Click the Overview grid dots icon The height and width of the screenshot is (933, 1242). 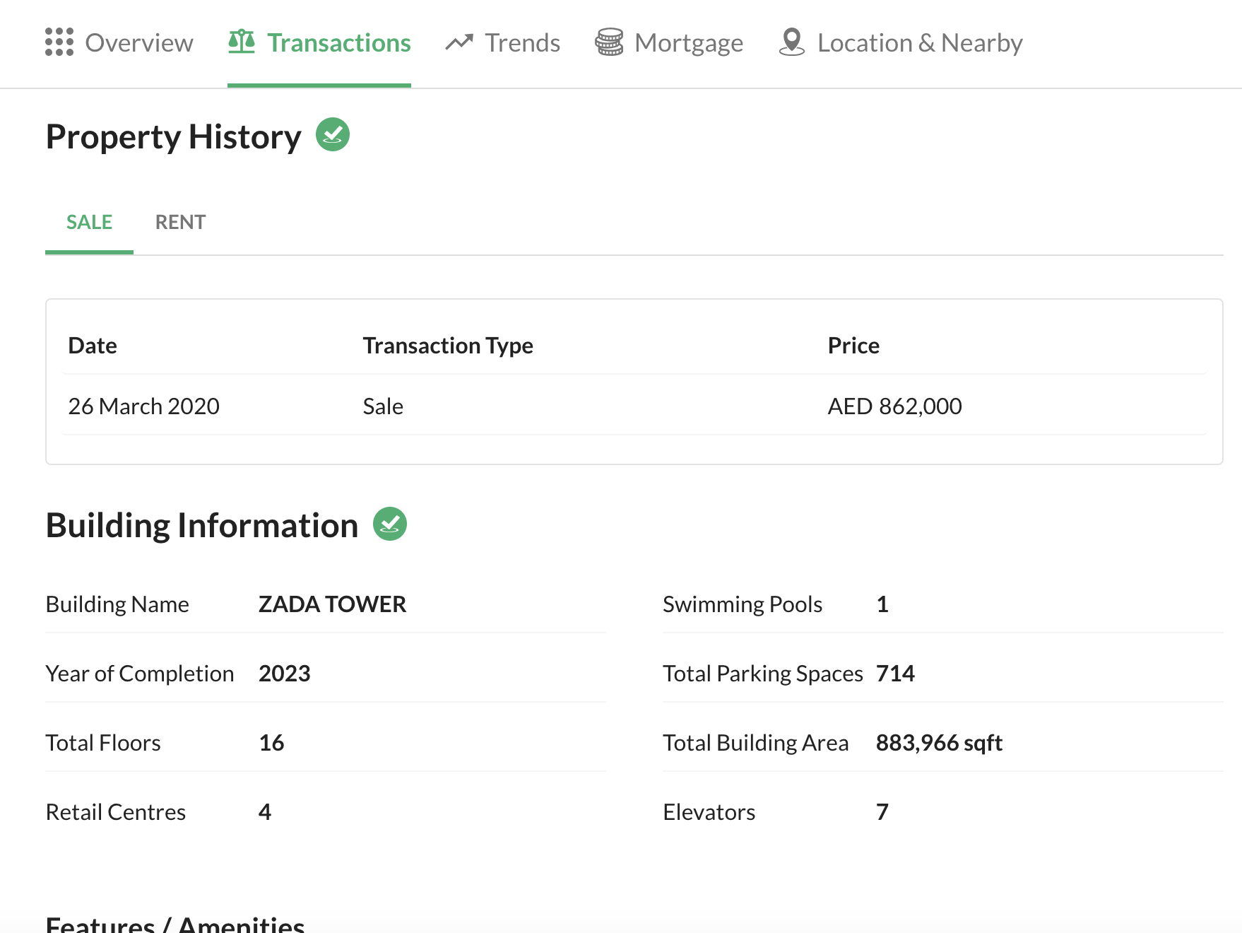tap(59, 42)
